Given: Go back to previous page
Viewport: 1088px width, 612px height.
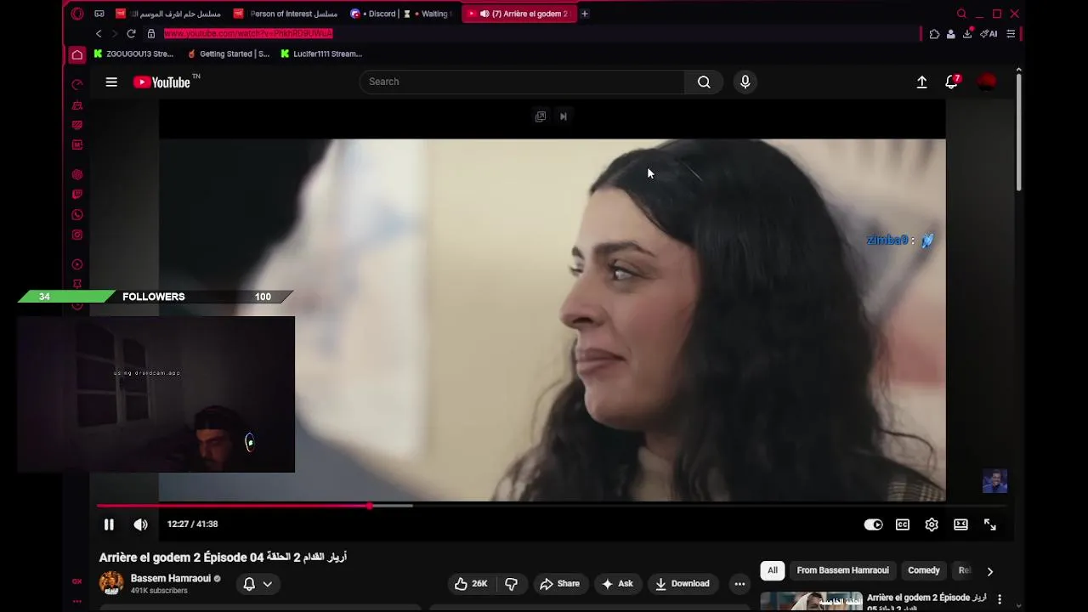Looking at the screenshot, I should [x=99, y=34].
